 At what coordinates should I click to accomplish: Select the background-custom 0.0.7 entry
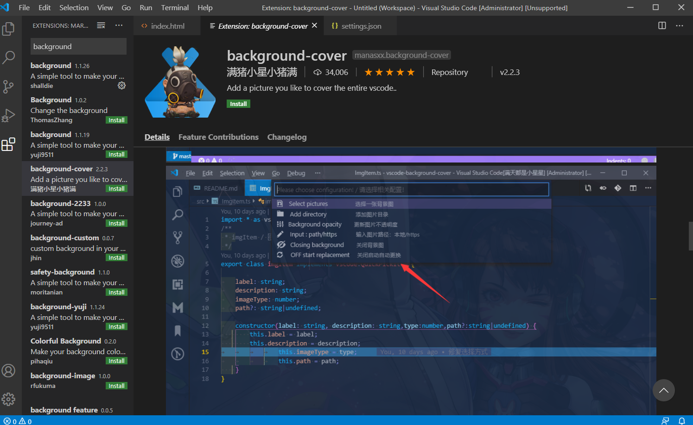point(78,248)
